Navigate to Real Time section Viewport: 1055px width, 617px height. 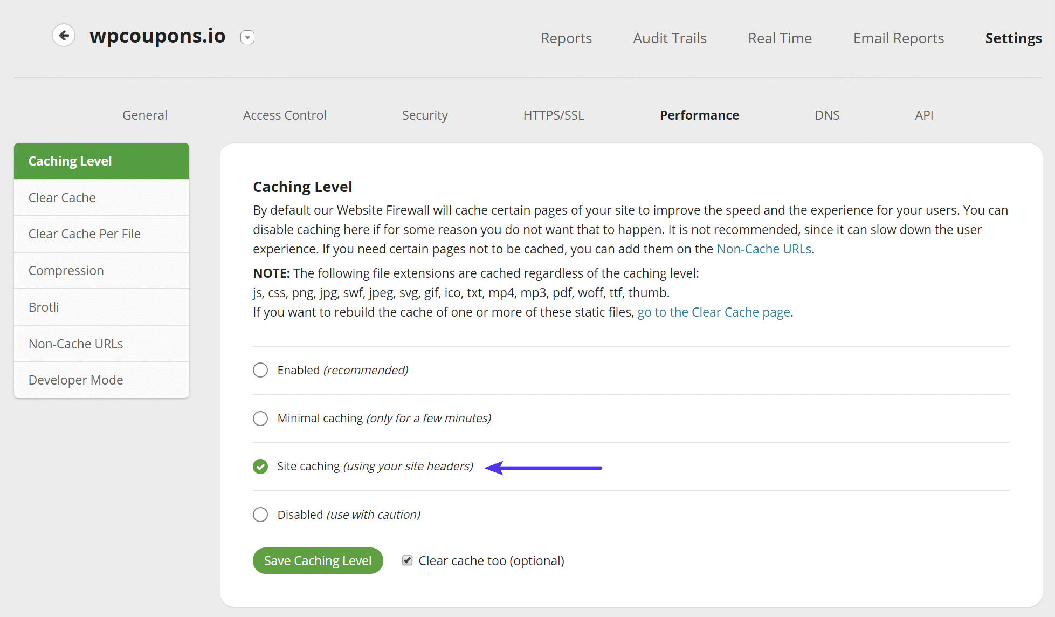[x=781, y=37]
